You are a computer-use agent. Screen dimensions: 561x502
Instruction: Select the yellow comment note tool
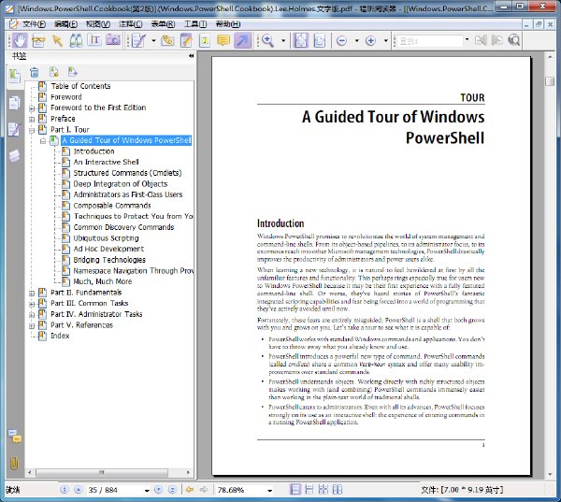tap(223, 40)
